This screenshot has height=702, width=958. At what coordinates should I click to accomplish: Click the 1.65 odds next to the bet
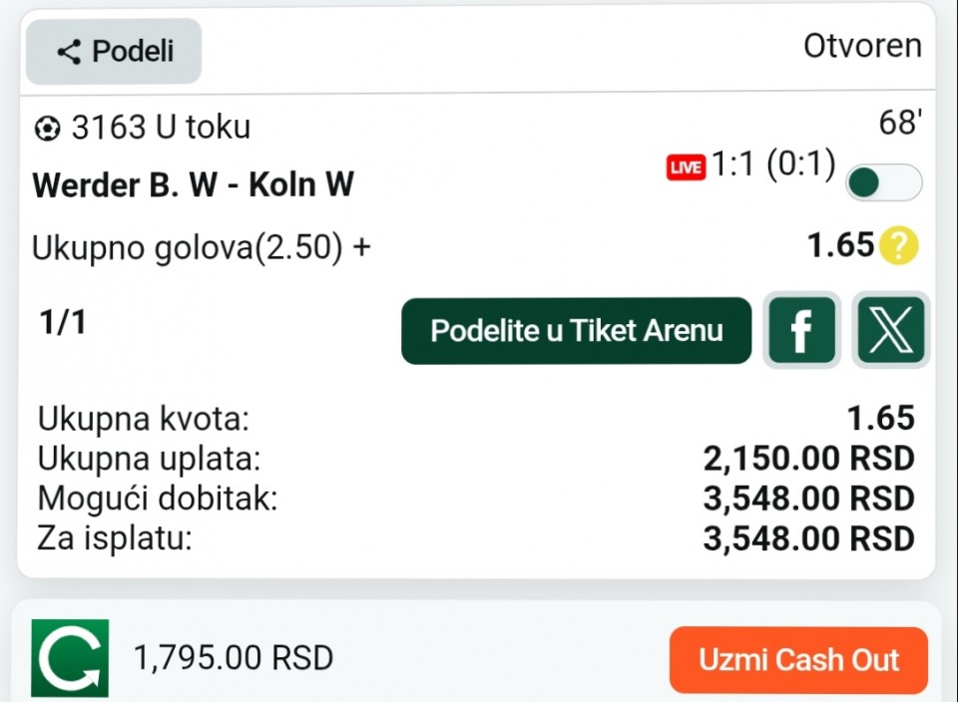coord(840,245)
